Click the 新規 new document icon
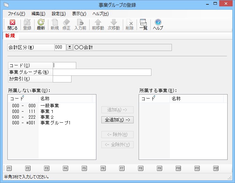The height and width of the screenshot is (183, 235). (55, 22)
